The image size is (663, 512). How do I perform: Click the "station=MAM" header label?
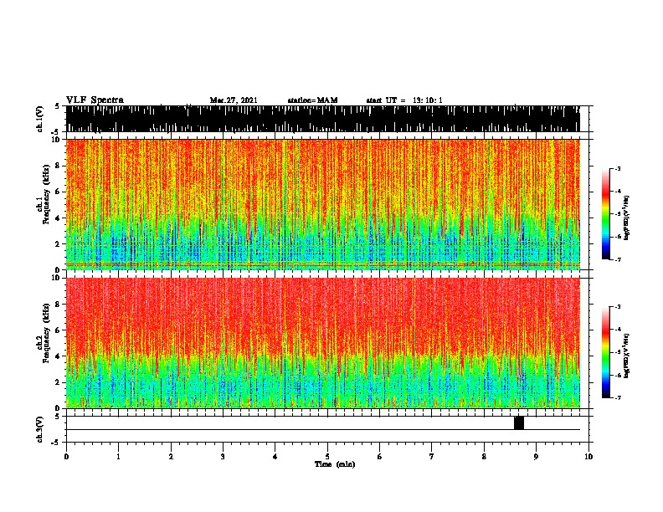[x=312, y=100]
